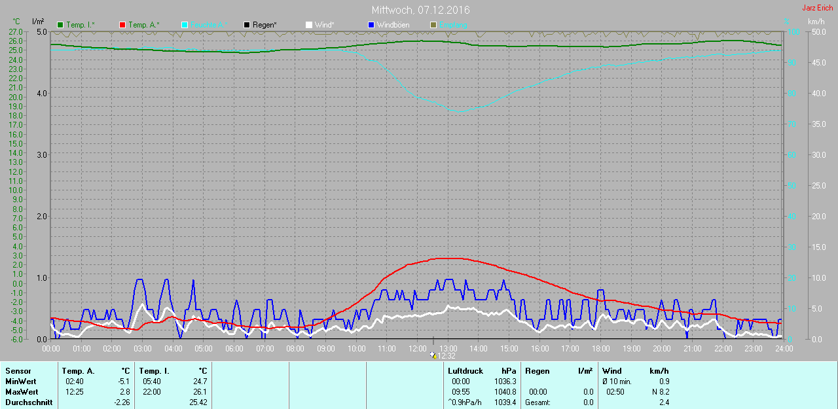Click the average wind value '2.4'

tap(664, 402)
